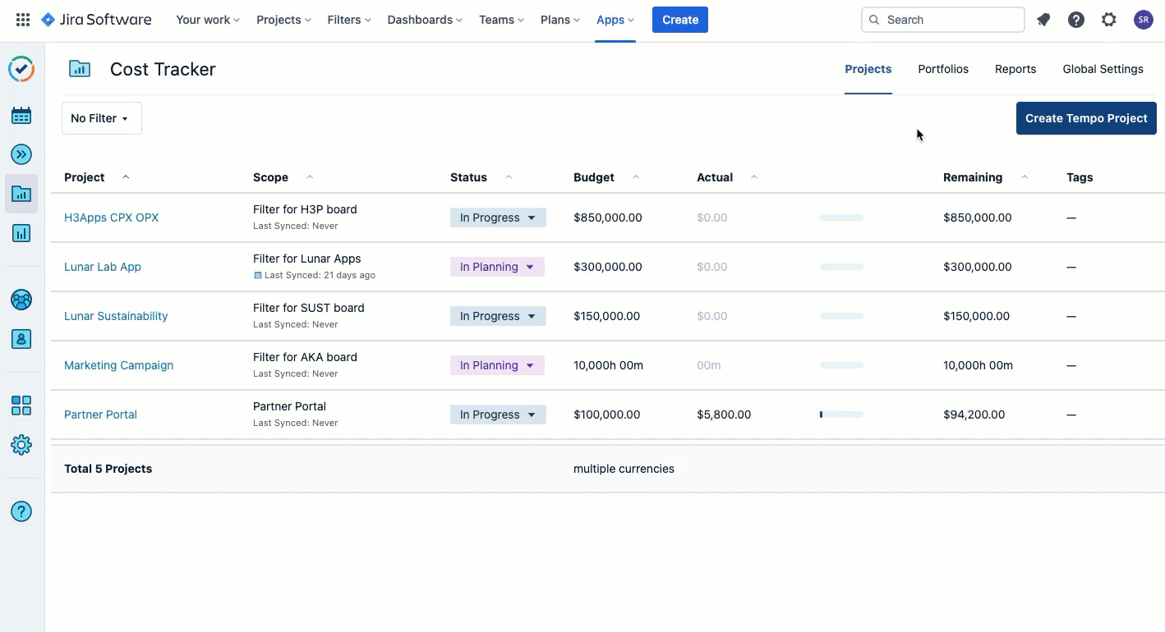Open the Jira notifications bell icon
Image resolution: width=1165 pixels, height=632 pixels.
[x=1043, y=19]
